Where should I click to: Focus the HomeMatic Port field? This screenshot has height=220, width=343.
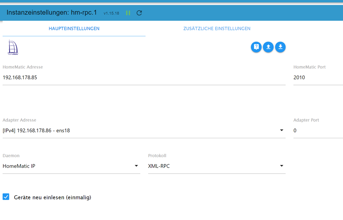coord(318,77)
